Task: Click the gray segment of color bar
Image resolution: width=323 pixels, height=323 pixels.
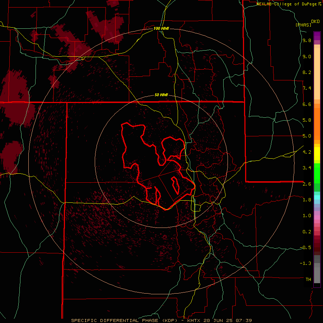Action: (317, 270)
